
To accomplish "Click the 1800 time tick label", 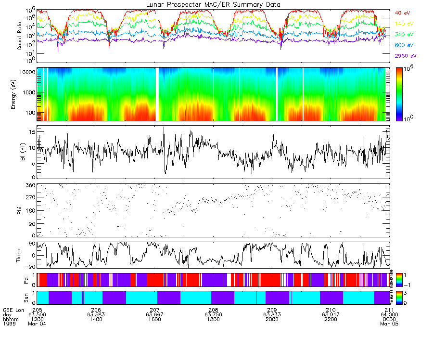I will tap(213, 319).
